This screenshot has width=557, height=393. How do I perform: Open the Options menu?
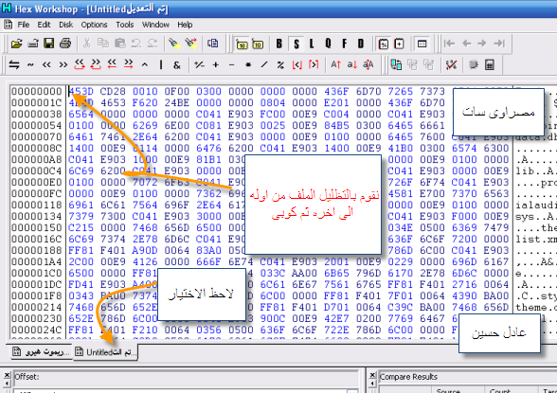pos(94,25)
